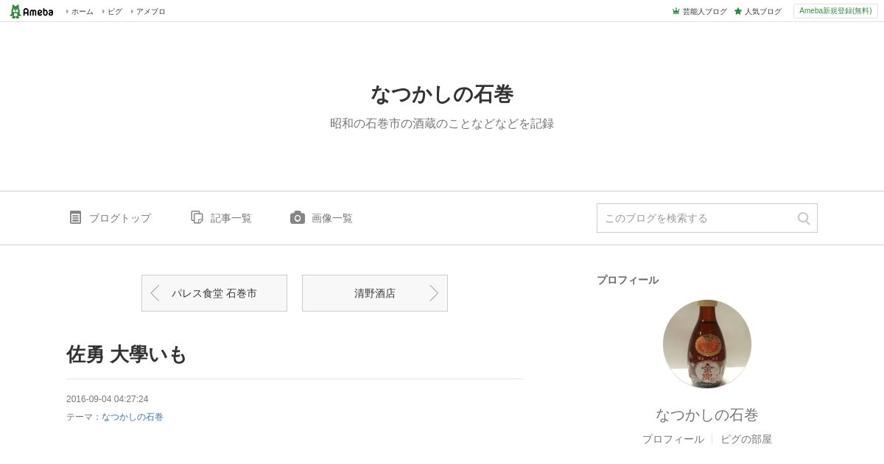Screen dimensions: 884x464
Task: Click the search magnifier icon
Action: tap(804, 218)
